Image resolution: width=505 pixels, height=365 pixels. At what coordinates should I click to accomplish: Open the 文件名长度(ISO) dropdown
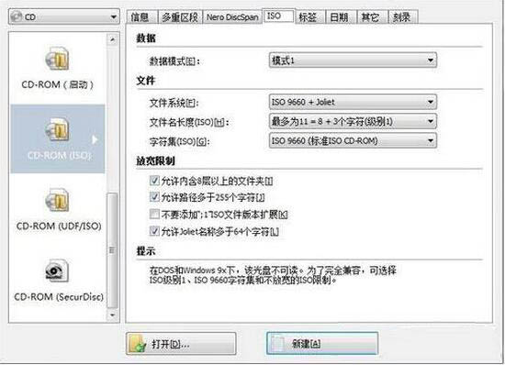[353, 121]
